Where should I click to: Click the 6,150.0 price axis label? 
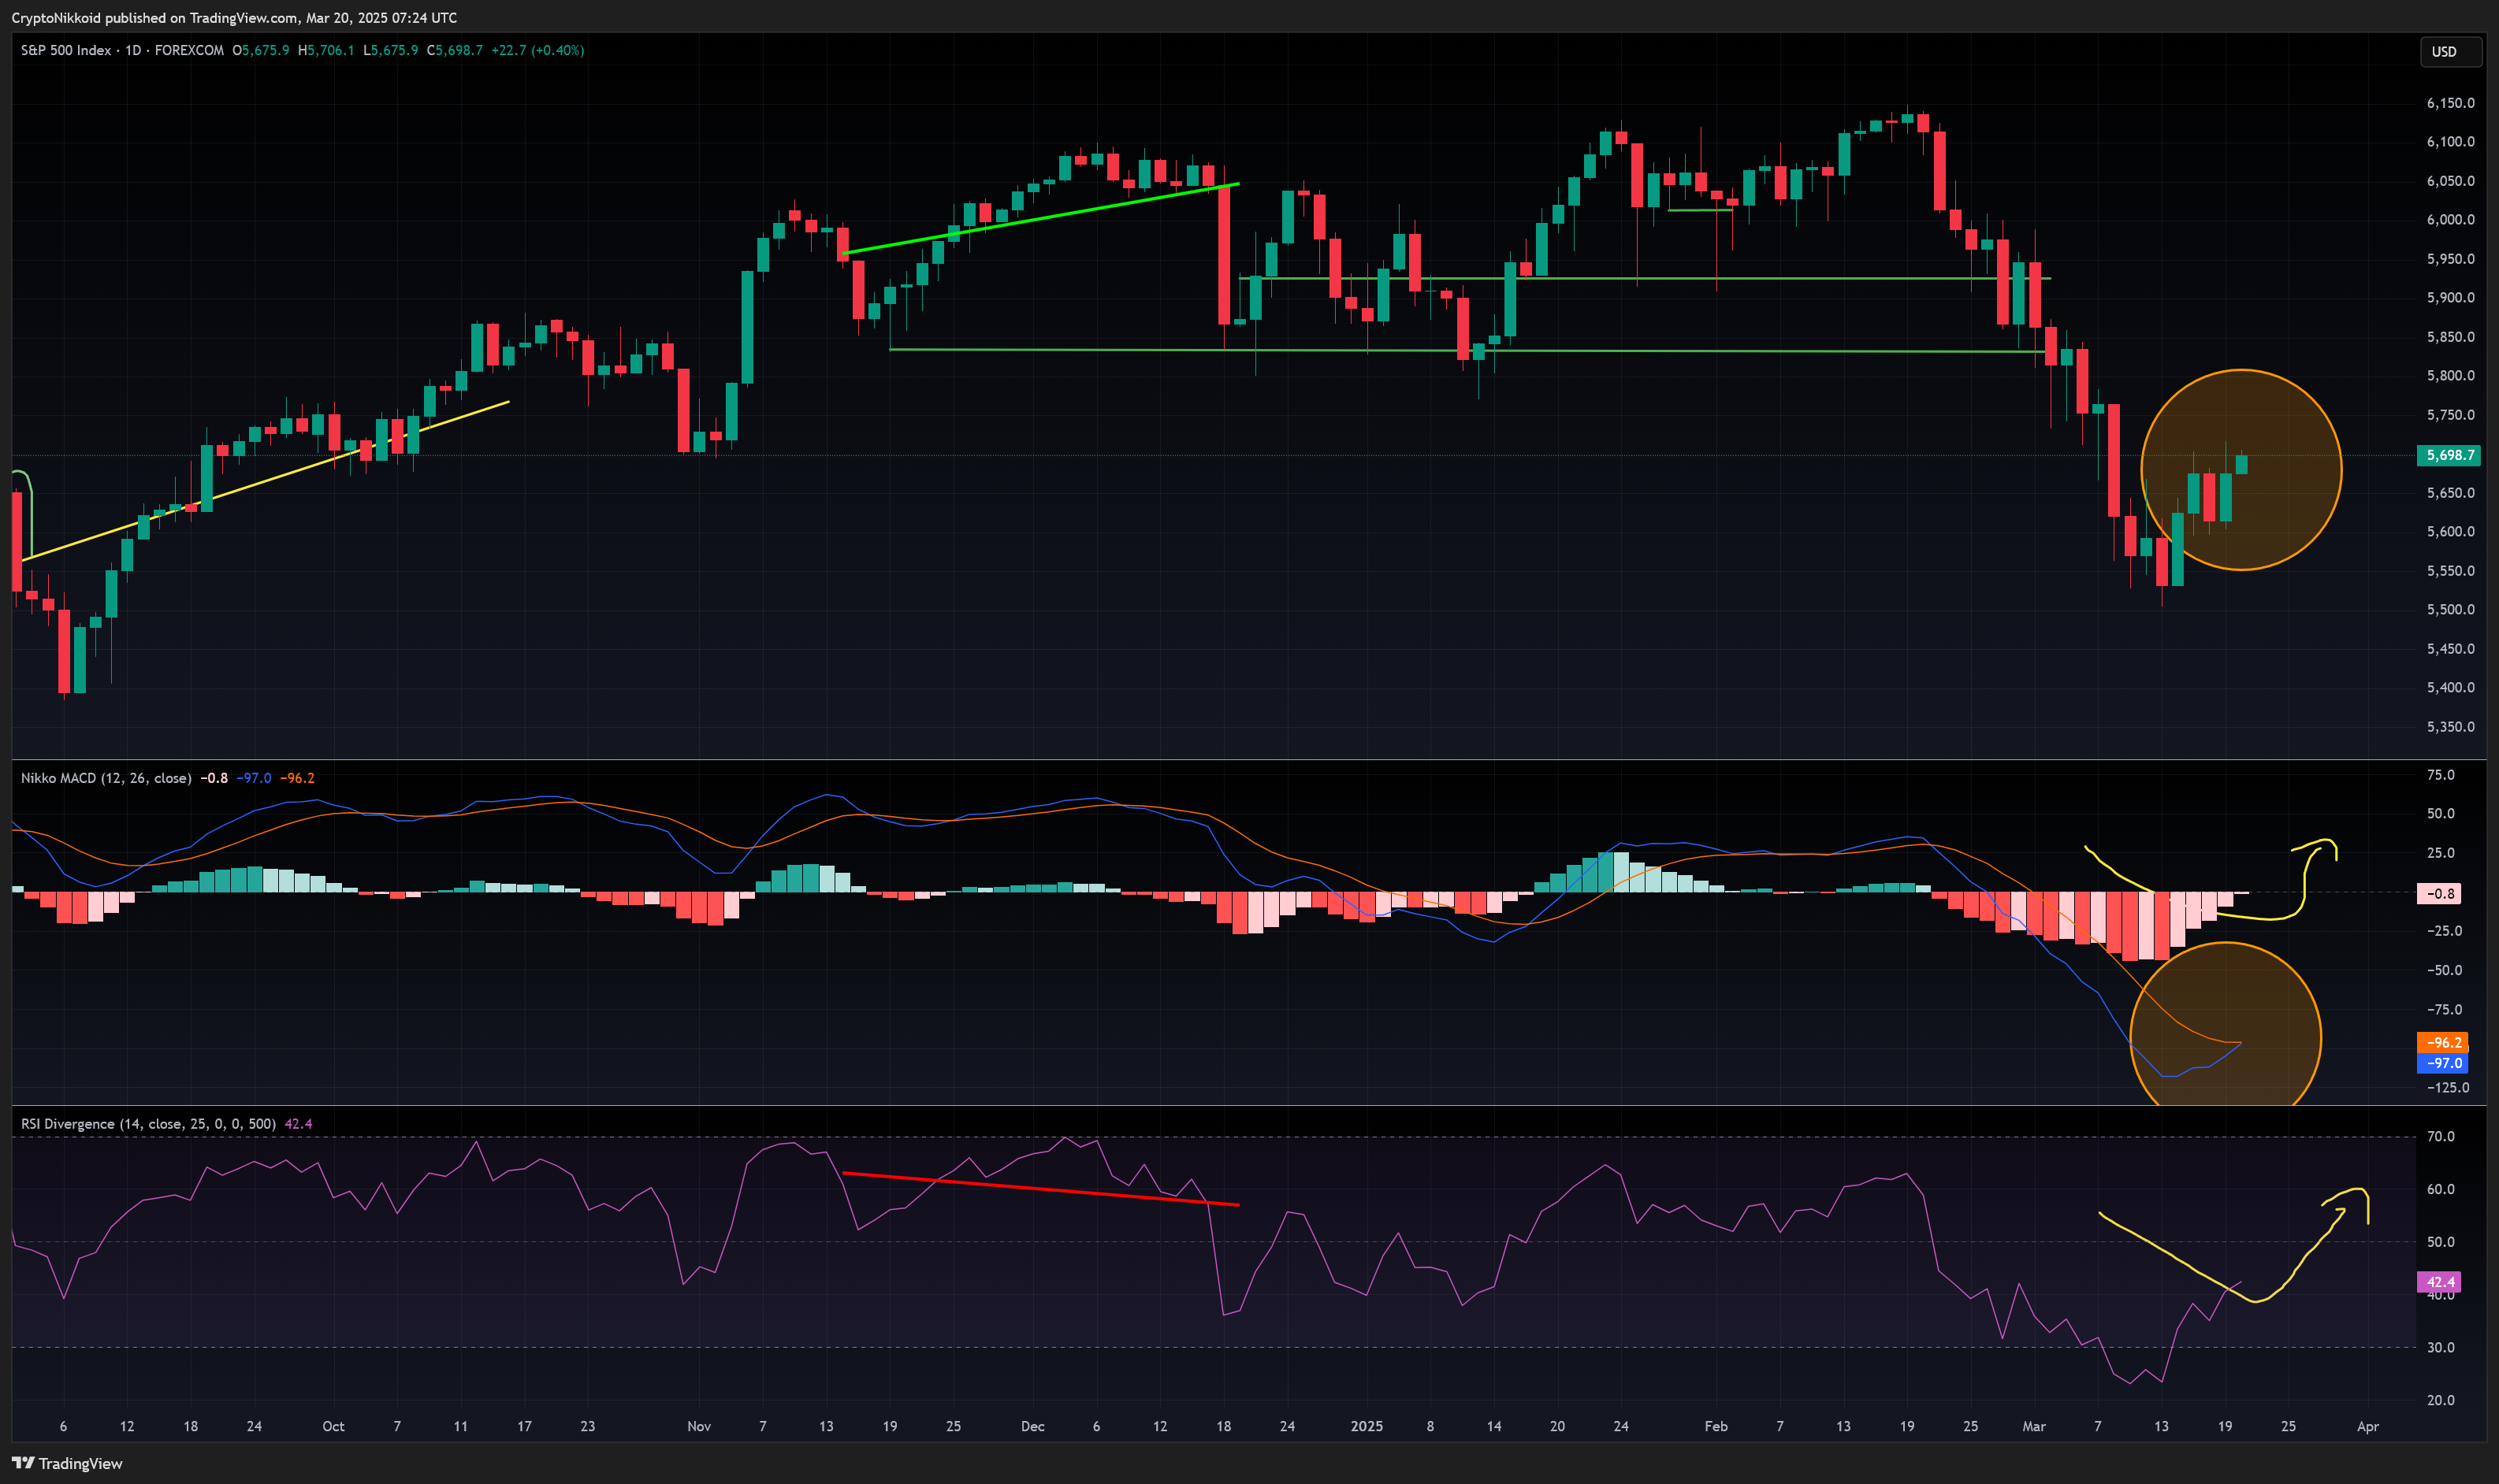2450,103
